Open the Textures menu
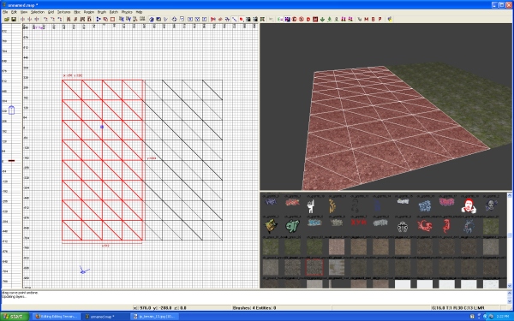The height and width of the screenshot is (321, 514). click(x=63, y=12)
